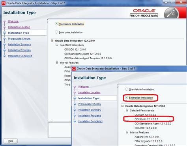187x146 pixels.
Task: Open Prerequisite Checks step in back window
Action: pyautogui.click(x=19, y=38)
